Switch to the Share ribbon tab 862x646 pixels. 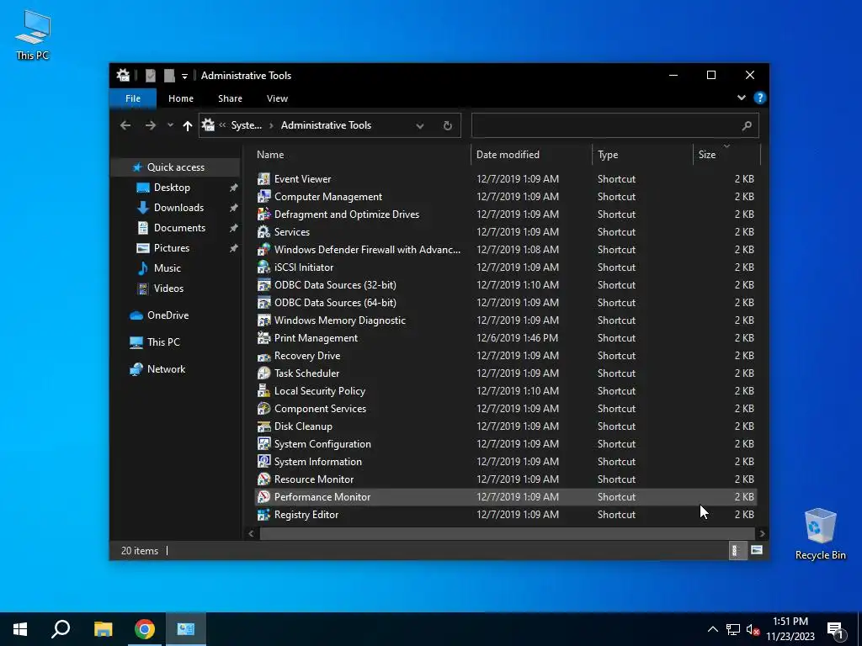[230, 98]
